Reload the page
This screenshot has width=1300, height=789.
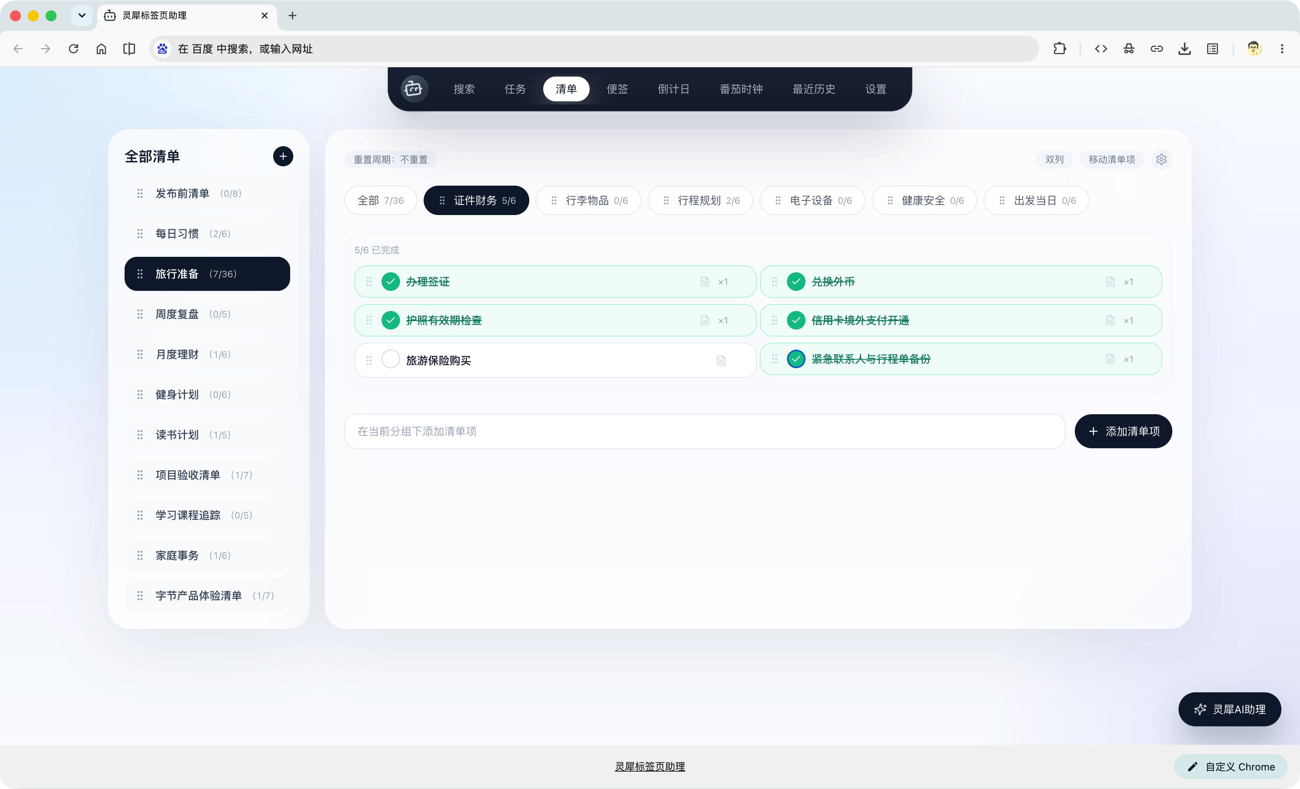point(74,48)
